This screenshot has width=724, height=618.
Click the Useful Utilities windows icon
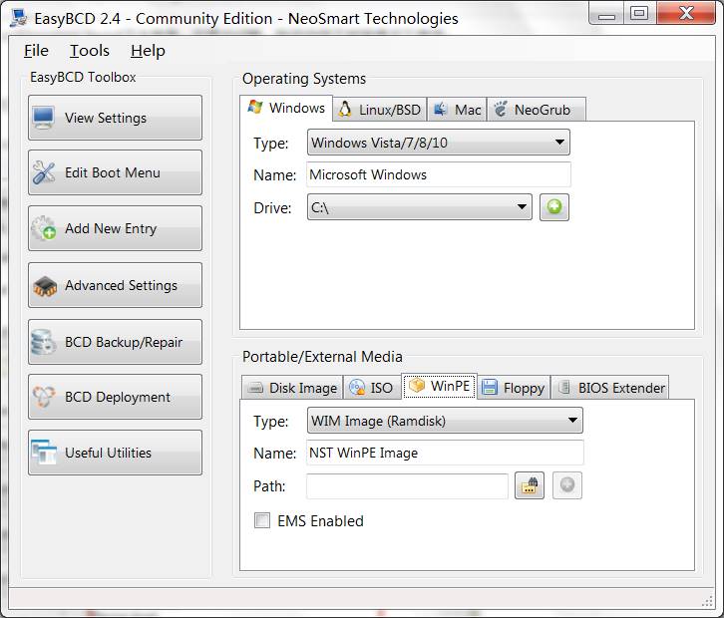tap(44, 453)
